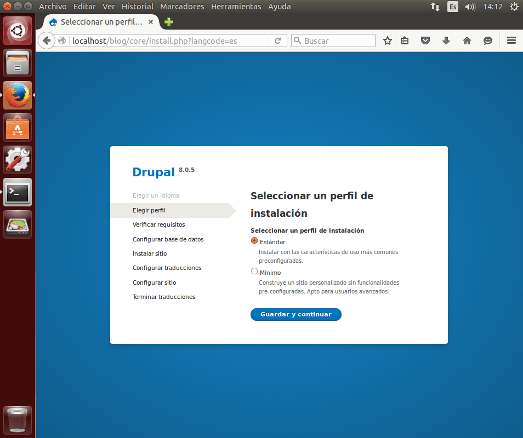Viewport: 523px width, 438px height.
Task: Open the session power gear menu
Action: click(x=514, y=7)
